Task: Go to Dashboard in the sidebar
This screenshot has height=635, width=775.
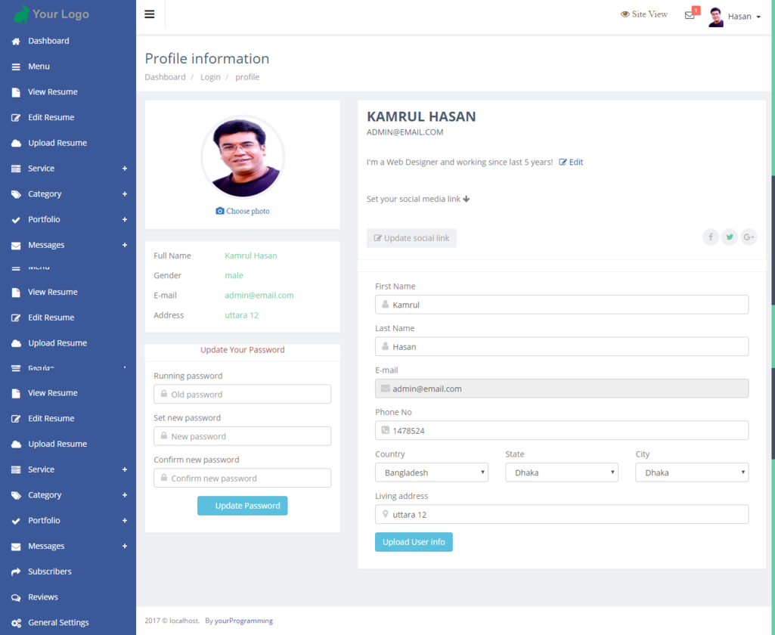Action: (x=48, y=41)
